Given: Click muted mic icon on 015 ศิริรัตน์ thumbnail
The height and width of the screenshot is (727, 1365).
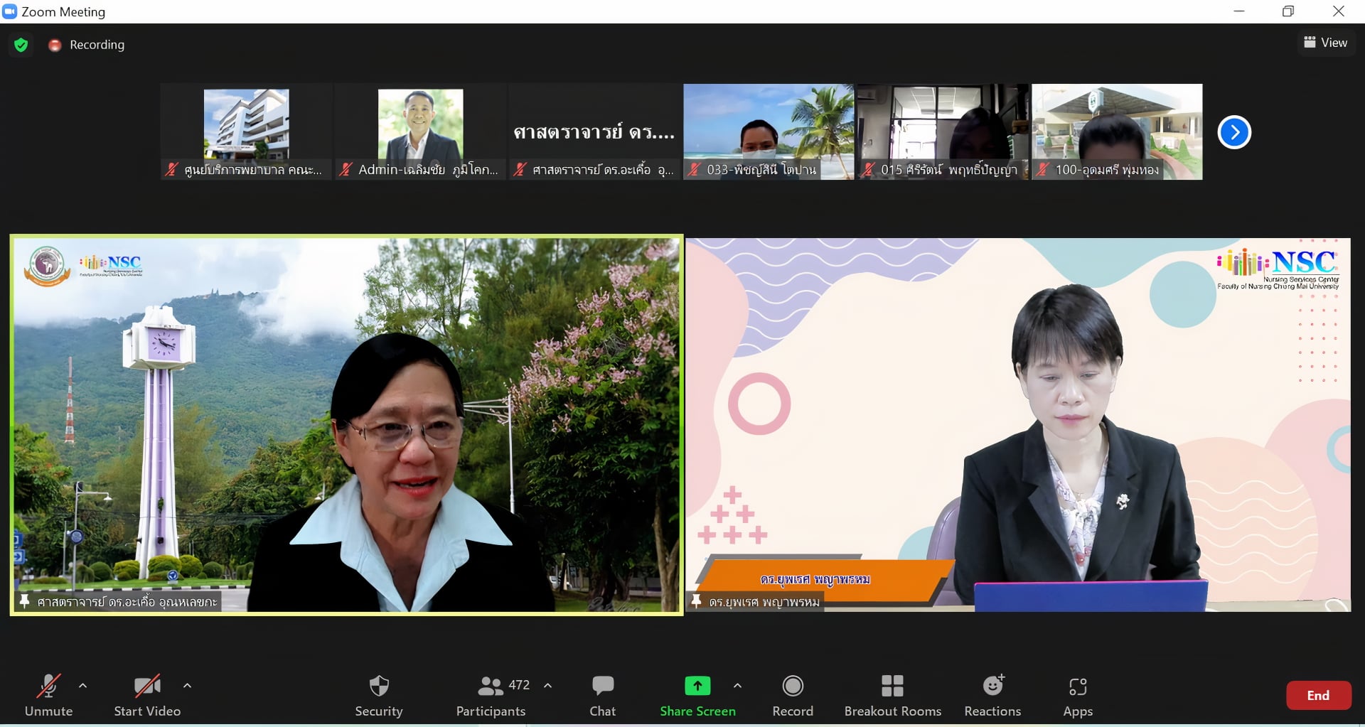Looking at the screenshot, I should (x=869, y=169).
